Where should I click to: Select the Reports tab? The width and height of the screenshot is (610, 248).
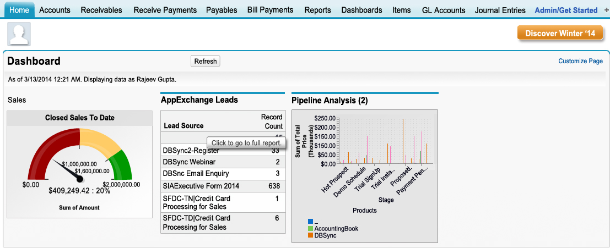click(x=317, y=10)
